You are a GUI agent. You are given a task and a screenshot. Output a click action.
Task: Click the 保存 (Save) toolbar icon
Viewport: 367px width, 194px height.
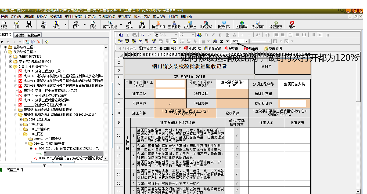pyautogui.click(x=29, y=24)
